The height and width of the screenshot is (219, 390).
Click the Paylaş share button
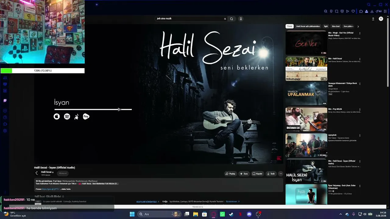[230, 174]
